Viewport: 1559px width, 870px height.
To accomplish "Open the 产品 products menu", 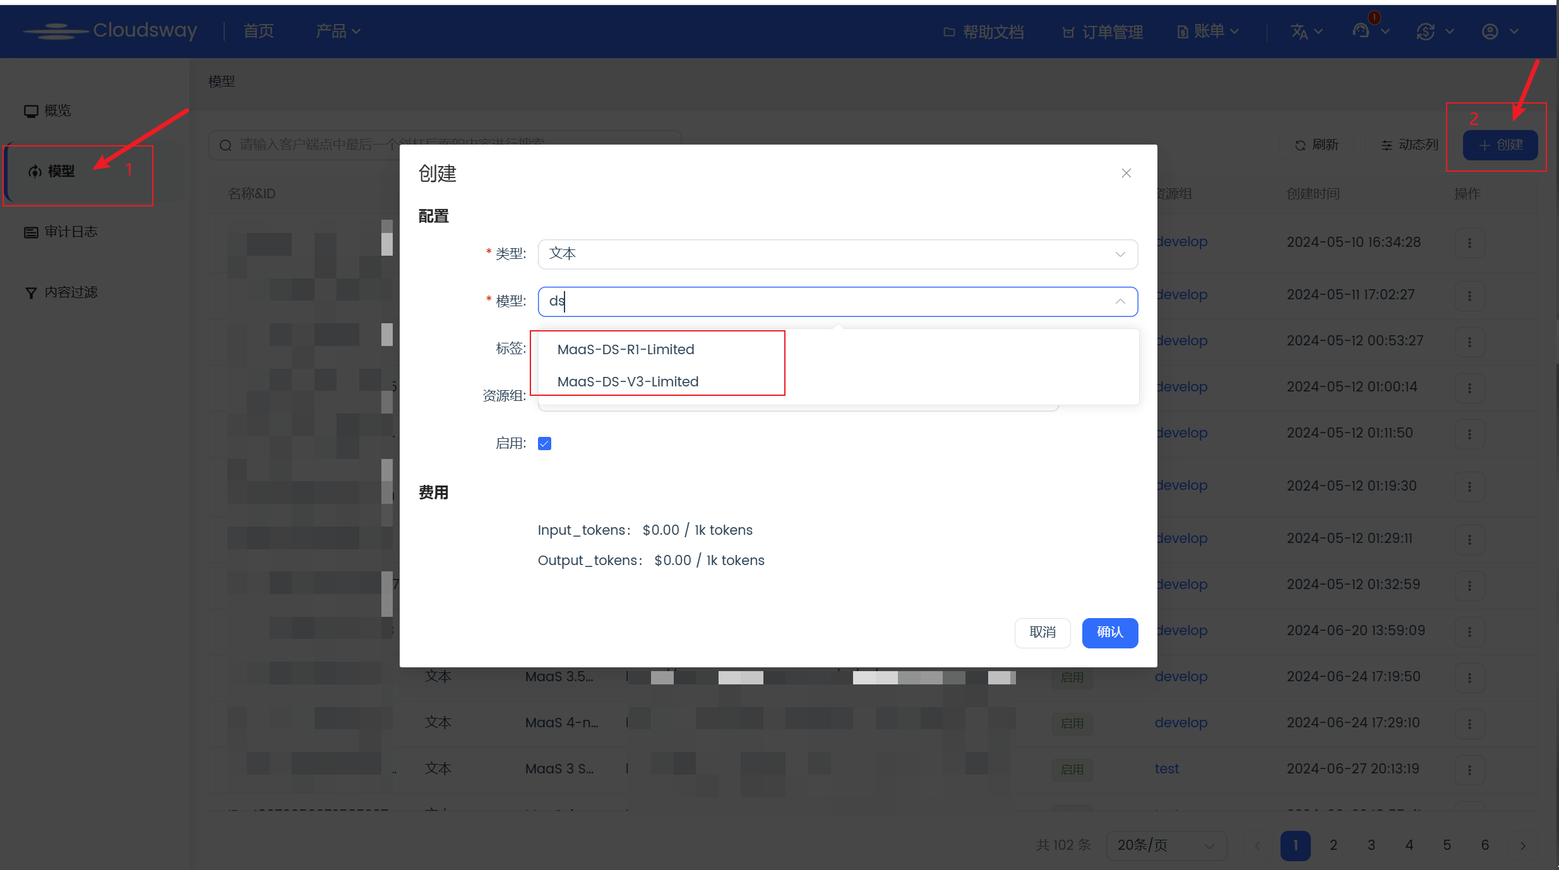I will (337, 32).
